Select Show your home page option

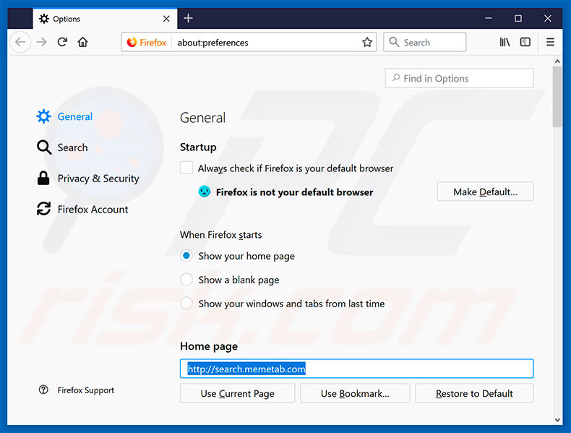coord(186,256)
